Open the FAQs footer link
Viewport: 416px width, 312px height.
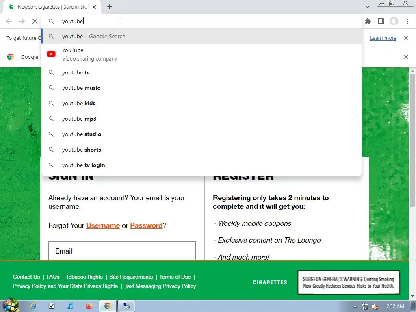[x=53, y=277]
